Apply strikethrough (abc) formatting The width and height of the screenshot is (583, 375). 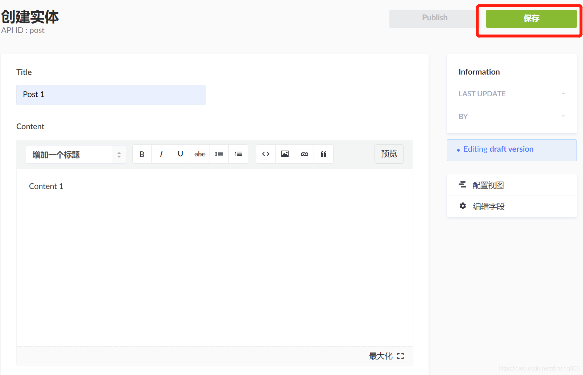(x=200, y=154)
